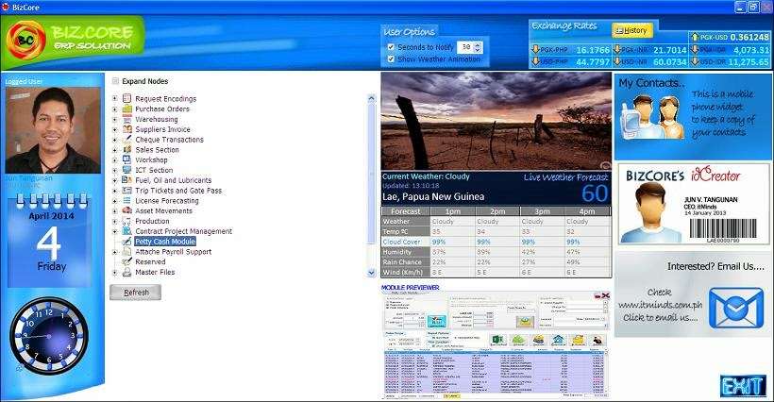774x402 pixels.
Task: Open exchange rates History button
Action: [631, 30]
